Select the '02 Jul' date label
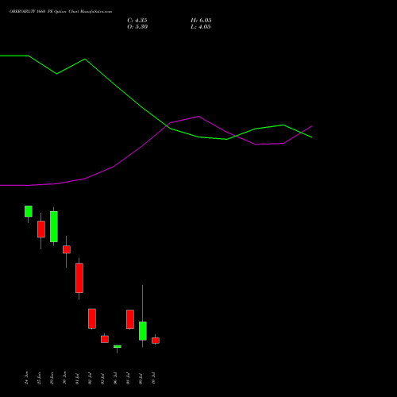 click(x=90, y=379)
